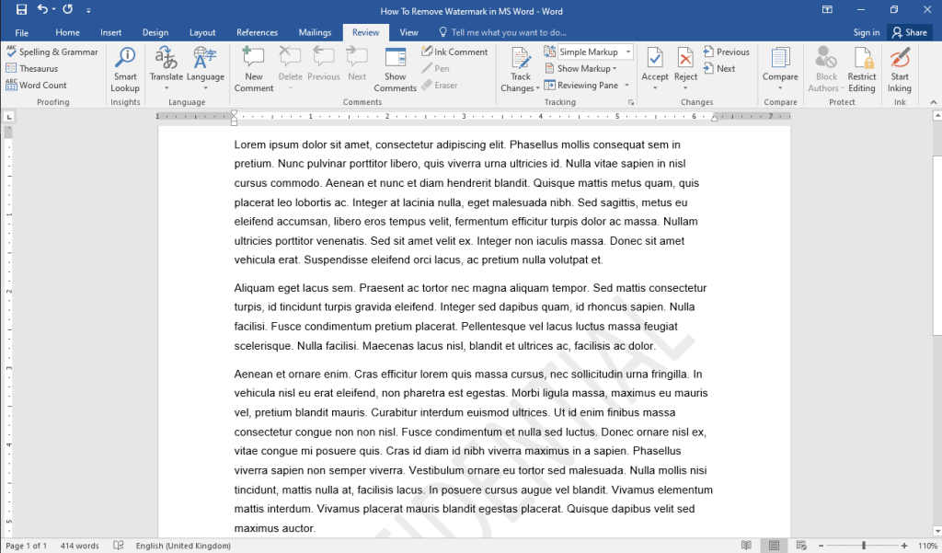Image resolution: width=942 pixels, height=553 pixels.
Task: Select the ink Eraser
Action: coord(440,86)
